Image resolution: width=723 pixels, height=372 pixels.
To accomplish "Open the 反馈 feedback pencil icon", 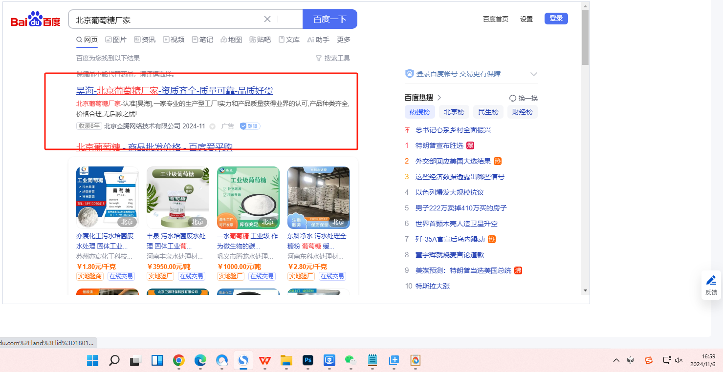I will 711,280.
